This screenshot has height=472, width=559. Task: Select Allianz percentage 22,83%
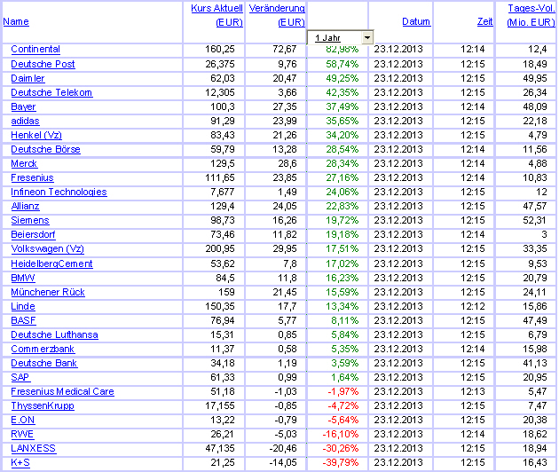tap(342, 207)
